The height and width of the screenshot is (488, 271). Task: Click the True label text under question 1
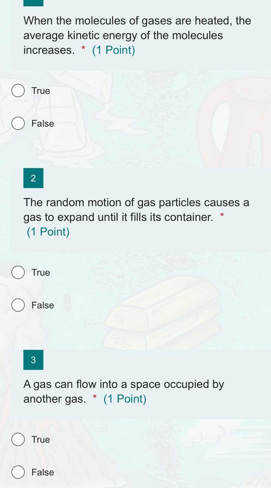click(x=41, y=91)
